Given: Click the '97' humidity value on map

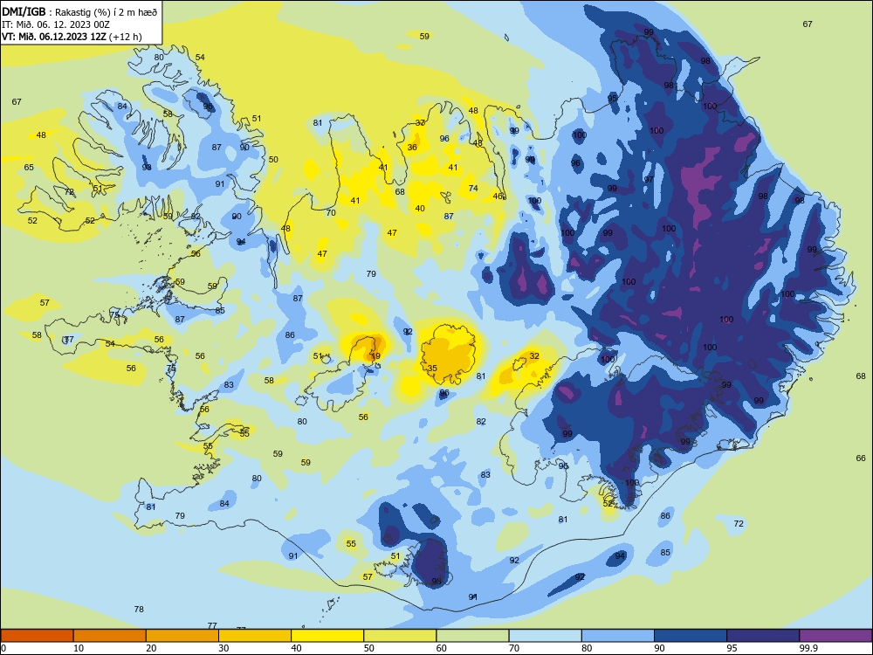Looking at the screenshot, I should click(x=649, y=179).
